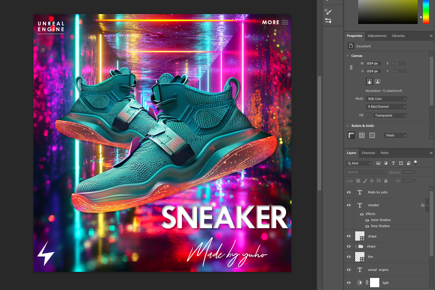Lock image pixels brush icon
Image resolution: width=435 pixels, height=290 pixels.
coord(365,181)
